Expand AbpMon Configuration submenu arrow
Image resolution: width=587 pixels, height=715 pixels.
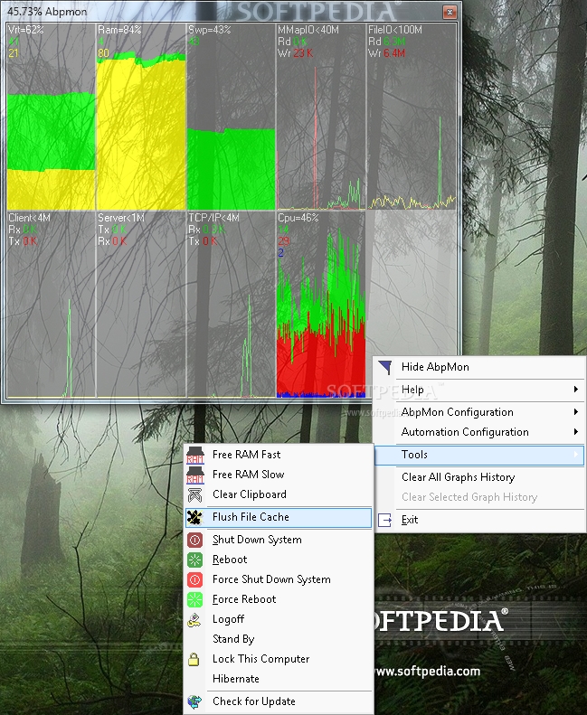576,412
